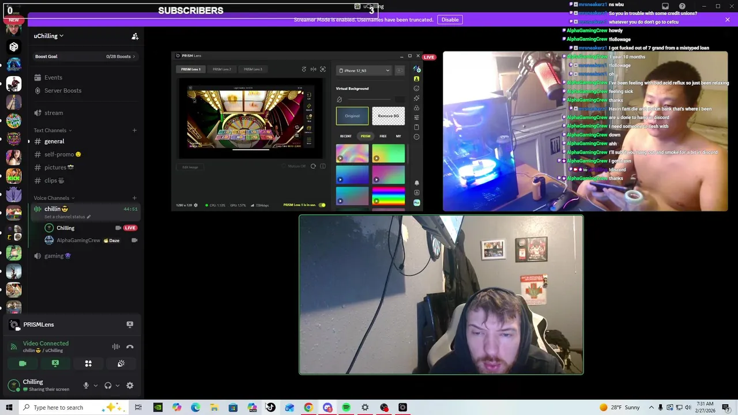Viewport: 738px width, 415px height.
Task: Mute the microphone in Discord user panel
Action: pyautogui.click(x=86, y=386)
